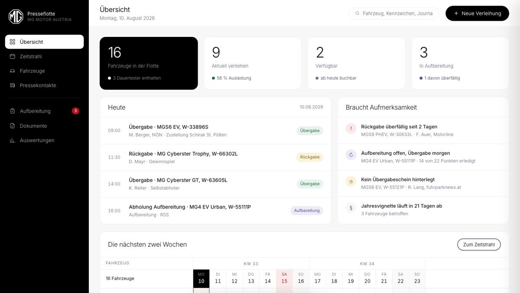Select Tuesday 11 in the calendar

[218, 278]
